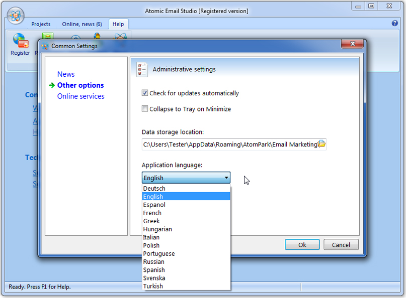The image size is (406, 298).
Task: Switch to the Projects tab
Action: pos(41,24)
